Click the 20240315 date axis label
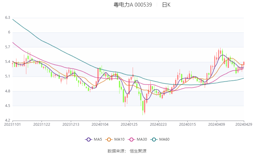 click(x=187, y=124)
